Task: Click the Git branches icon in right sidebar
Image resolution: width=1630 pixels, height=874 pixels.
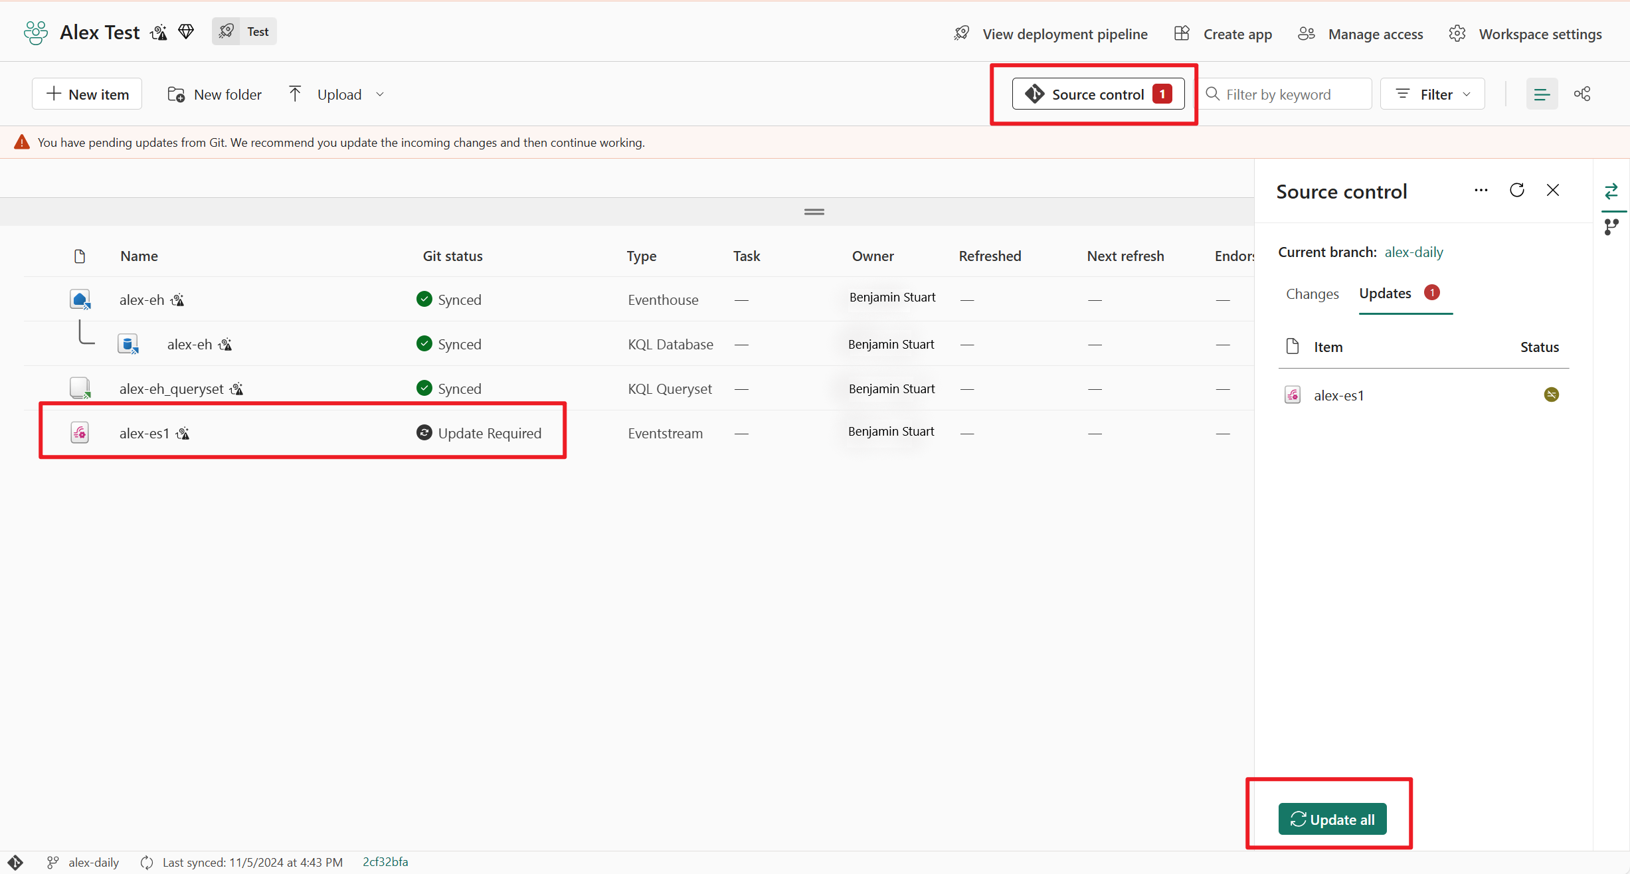Action: pos(1613,226)
